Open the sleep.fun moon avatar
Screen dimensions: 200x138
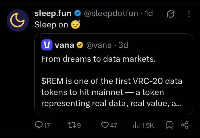click(18, 20)
